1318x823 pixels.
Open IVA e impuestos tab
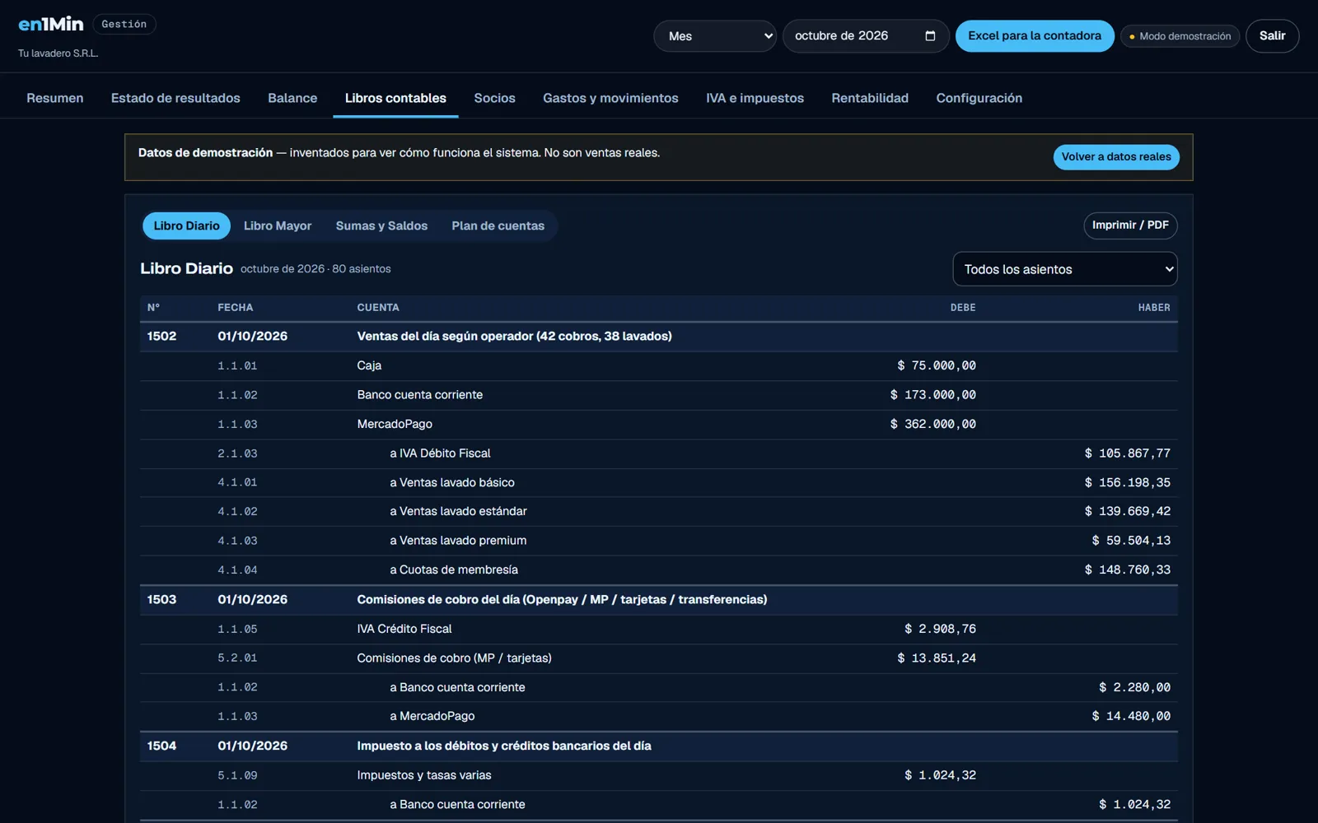click(x=755, y=98)
